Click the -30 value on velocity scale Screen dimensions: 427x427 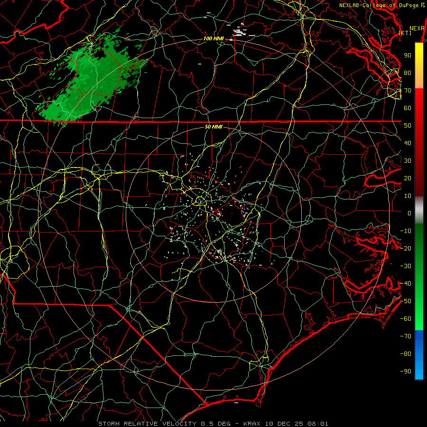pos(406,266)
